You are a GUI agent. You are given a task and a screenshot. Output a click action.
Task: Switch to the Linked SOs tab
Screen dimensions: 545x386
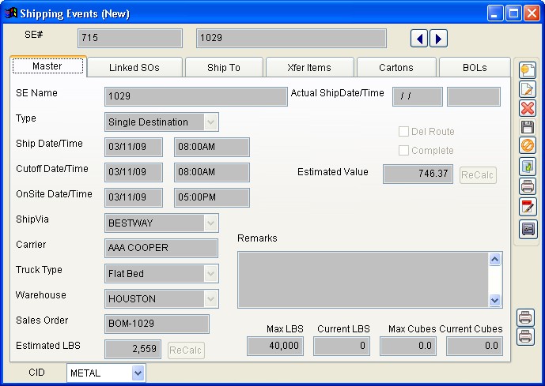pyautogui.click(x=134, y=68)
